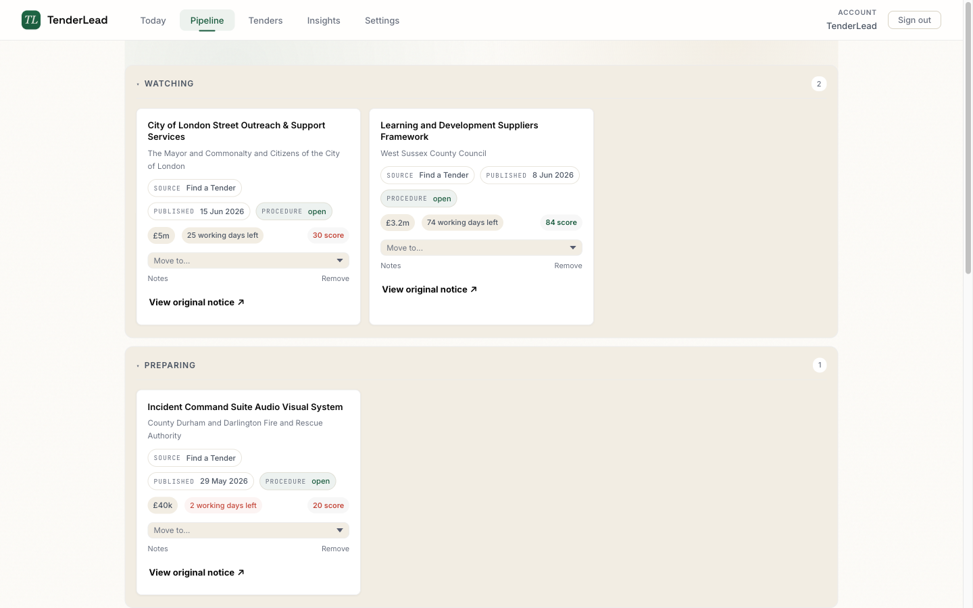Click the £3.2m value chip
The width and height of the screenshot is (973, 608).
(397, 223)
